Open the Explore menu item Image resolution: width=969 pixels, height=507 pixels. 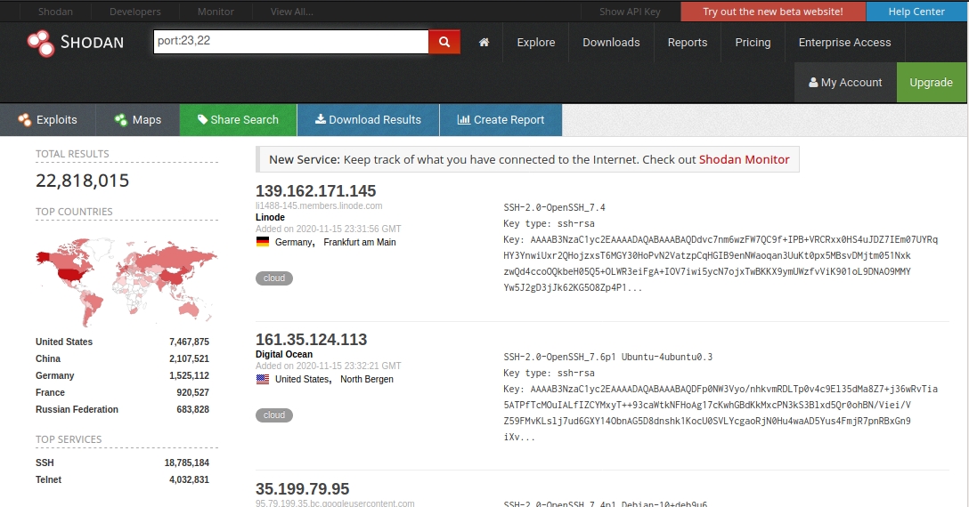(x=535, y=42)
